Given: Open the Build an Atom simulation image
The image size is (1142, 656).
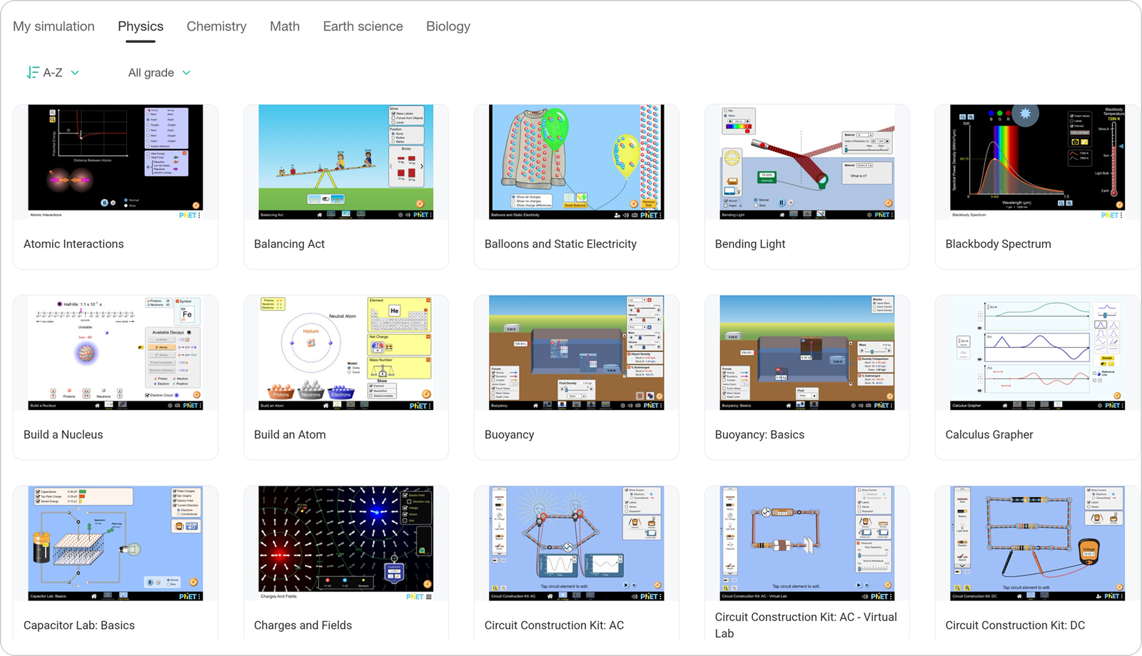Looking at the screenshot, I should [x=345, y=352].
